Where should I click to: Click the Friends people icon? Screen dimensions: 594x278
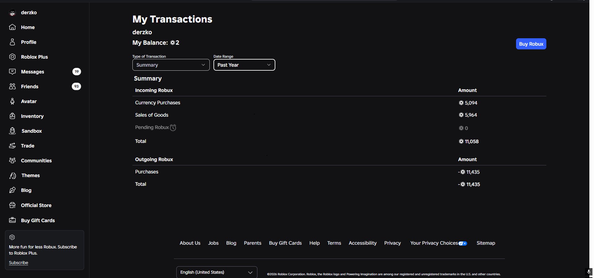(x=12, y=86)
